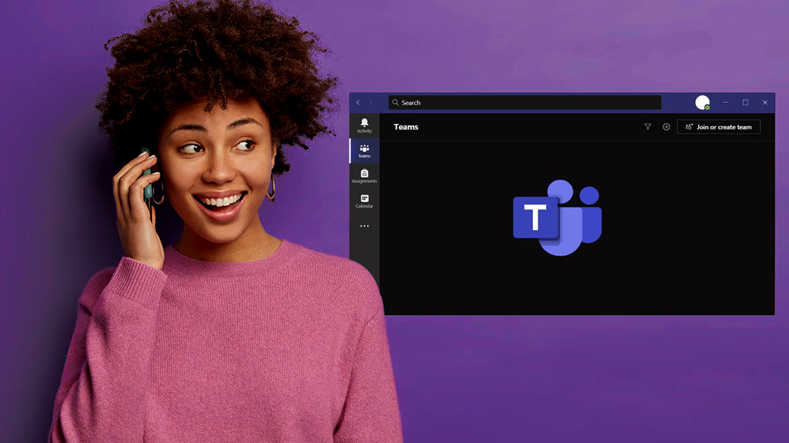
Task: Go back using the left arrow
Action: pos(358,103)
